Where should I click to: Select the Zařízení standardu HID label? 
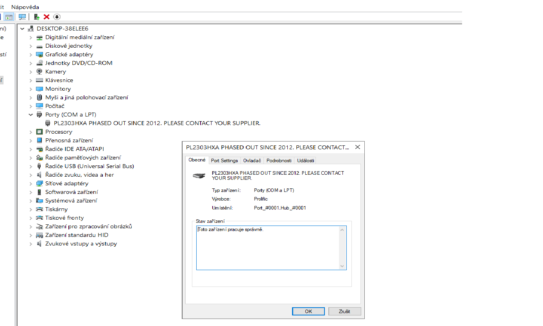click(77, 235)
